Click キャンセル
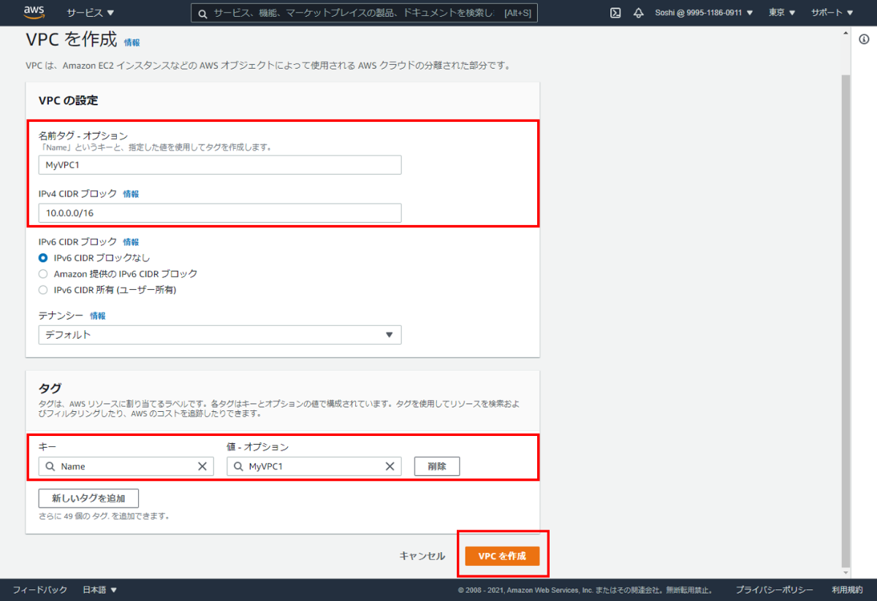Viewport: 877px width, 601px height. pos(422,556)
